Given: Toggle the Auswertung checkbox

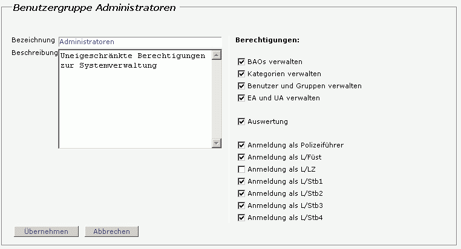Looking at the screenshot, I should point(242,121).
